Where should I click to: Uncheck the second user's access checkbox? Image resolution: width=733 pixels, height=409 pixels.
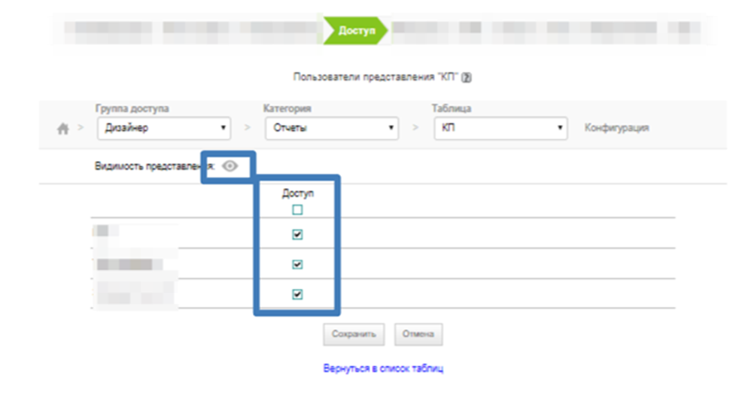coord(297,265)
